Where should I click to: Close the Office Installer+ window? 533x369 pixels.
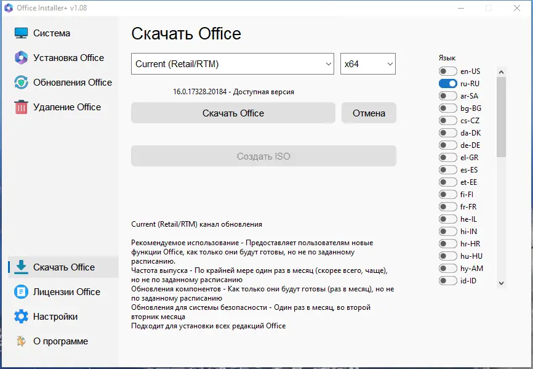516,8
